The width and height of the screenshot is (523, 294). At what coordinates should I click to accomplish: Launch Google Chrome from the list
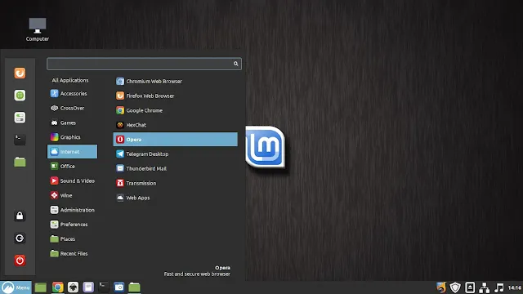176,110
